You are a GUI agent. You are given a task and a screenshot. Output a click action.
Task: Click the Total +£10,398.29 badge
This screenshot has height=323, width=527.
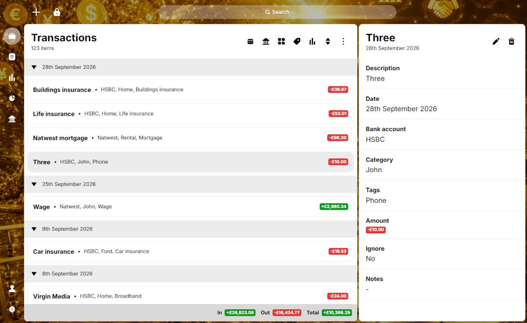click(x=337, y=313)
